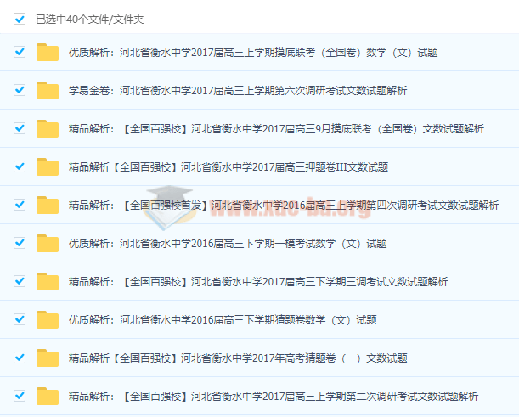
Task: Open folder name 【全国百强校首发】第四次调研考试文数试题解析
Action: coord(283,206)
